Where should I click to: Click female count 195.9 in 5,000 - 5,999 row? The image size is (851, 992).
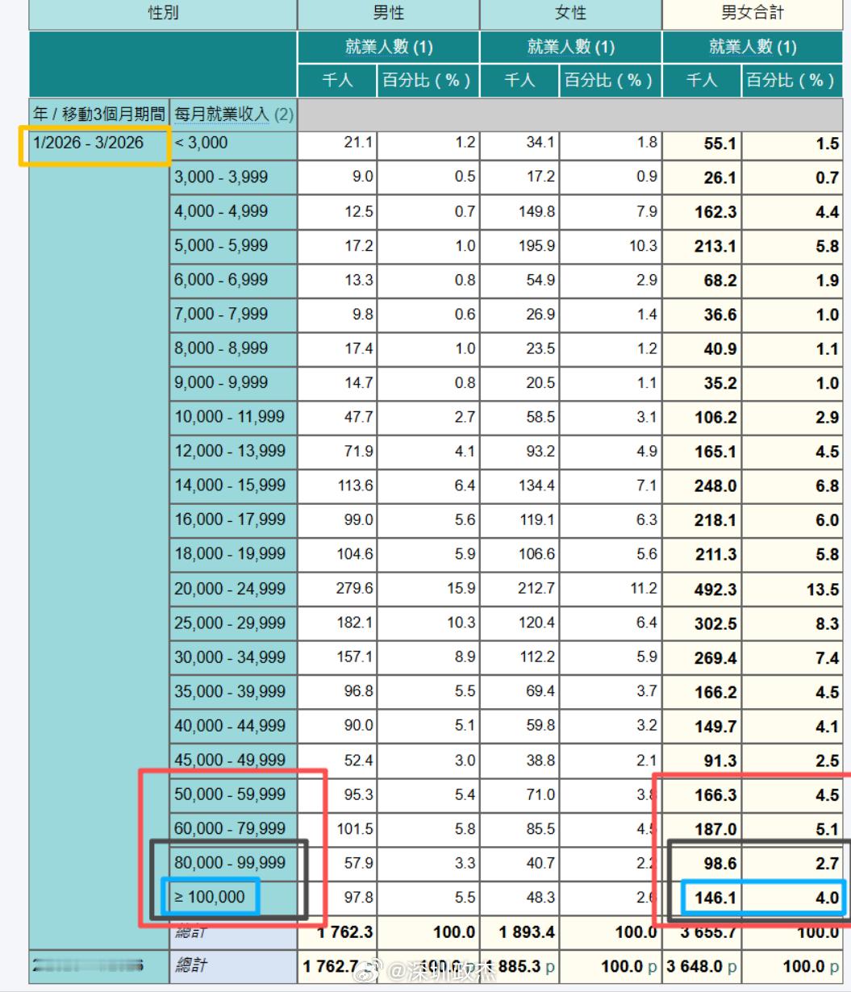pos(537,246)
